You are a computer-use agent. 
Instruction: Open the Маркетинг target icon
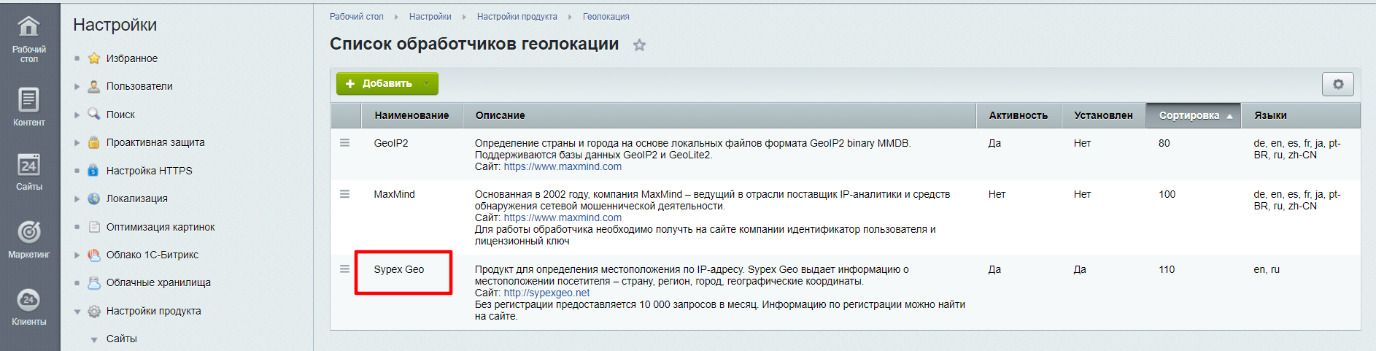[28, 232]
